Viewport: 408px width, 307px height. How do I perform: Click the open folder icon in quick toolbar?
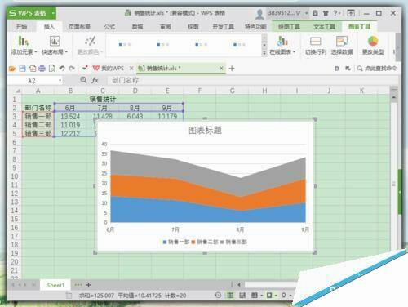coord(12,69)
